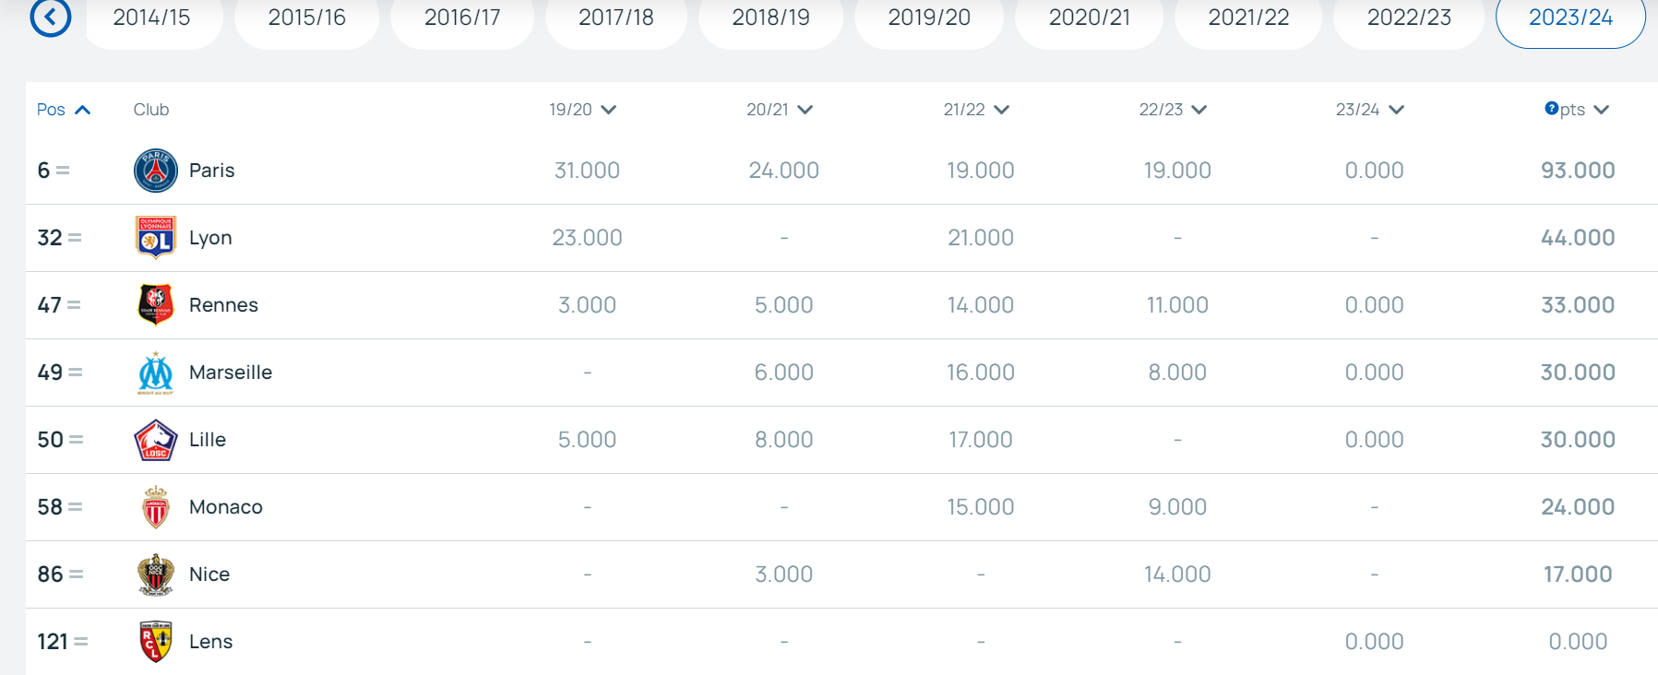Sort by the 21/22 season column

pos(976,110)
